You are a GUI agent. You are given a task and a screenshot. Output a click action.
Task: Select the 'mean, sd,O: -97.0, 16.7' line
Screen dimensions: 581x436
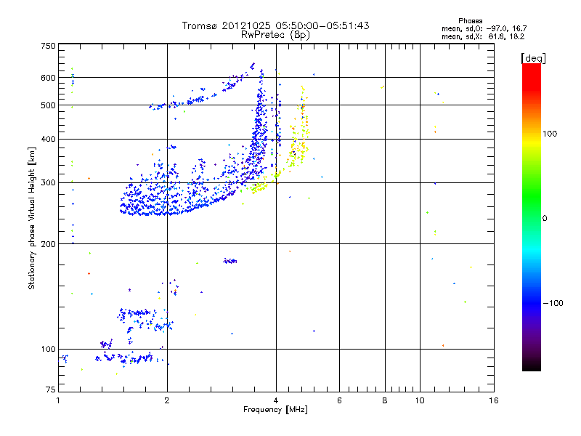coord(484,29)
